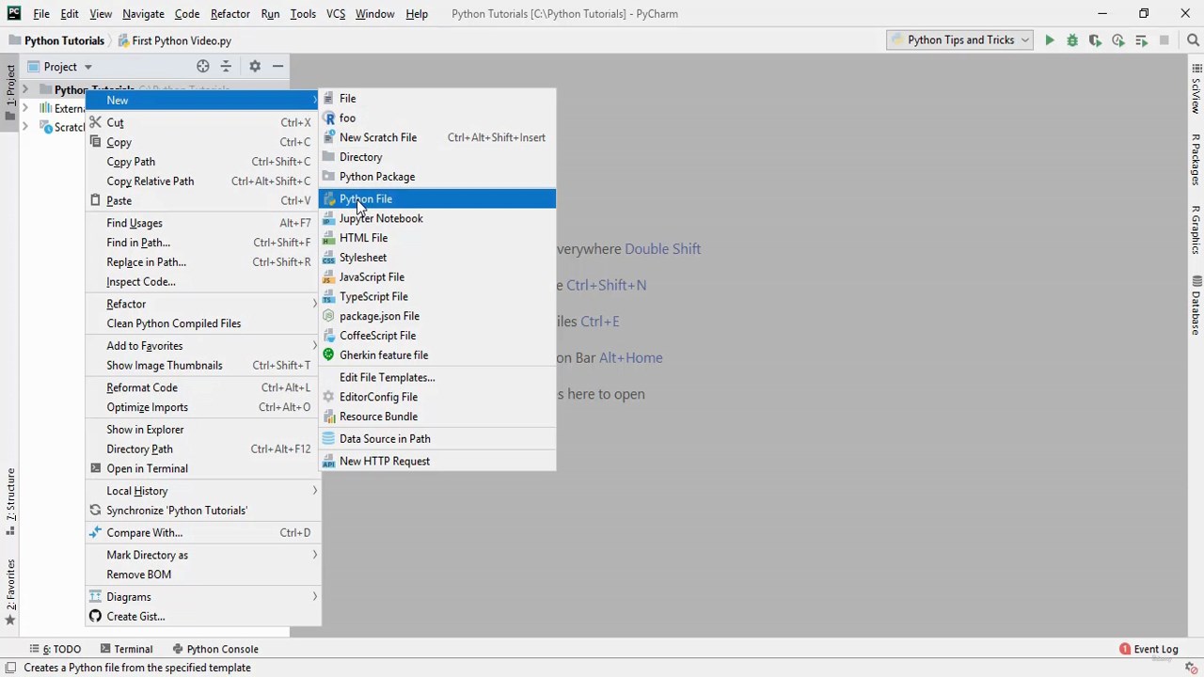Choose Python File from the New submenu

(x=437, y=198)
